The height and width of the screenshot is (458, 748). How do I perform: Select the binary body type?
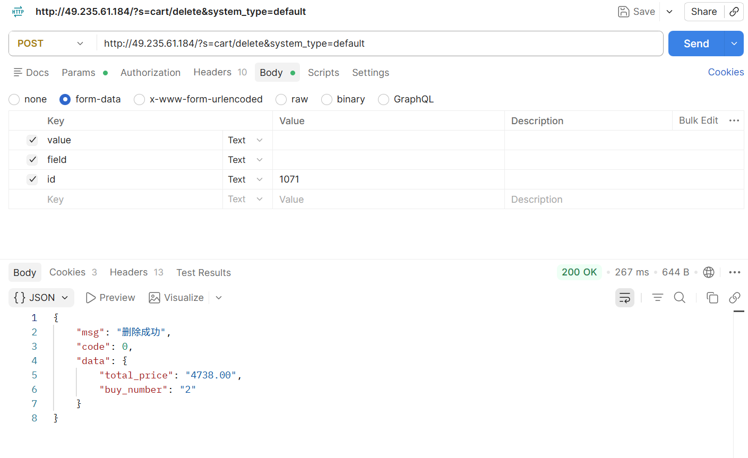coord(327,99)
